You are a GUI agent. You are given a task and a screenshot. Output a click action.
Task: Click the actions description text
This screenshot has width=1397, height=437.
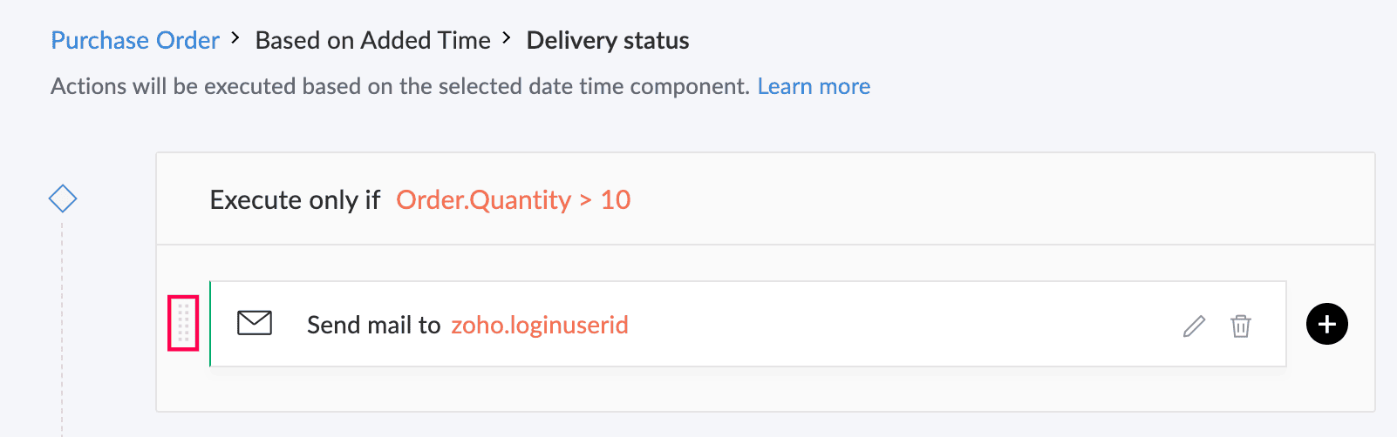coord(400,86)
